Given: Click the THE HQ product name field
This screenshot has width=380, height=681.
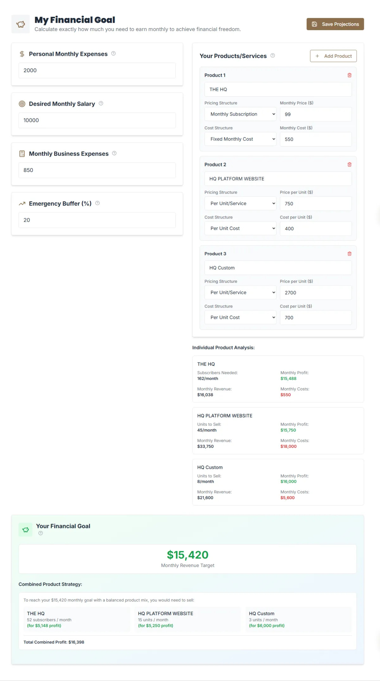Looking at the screenshot, I should (x=278, y=90).
